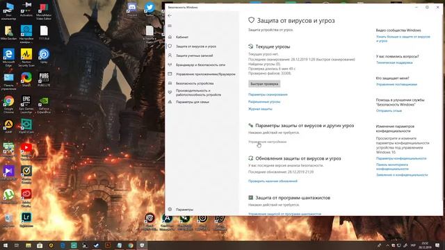Click the shield icon beside page title
This screenshot has height=250, width=445.
[x=251, y=20]
